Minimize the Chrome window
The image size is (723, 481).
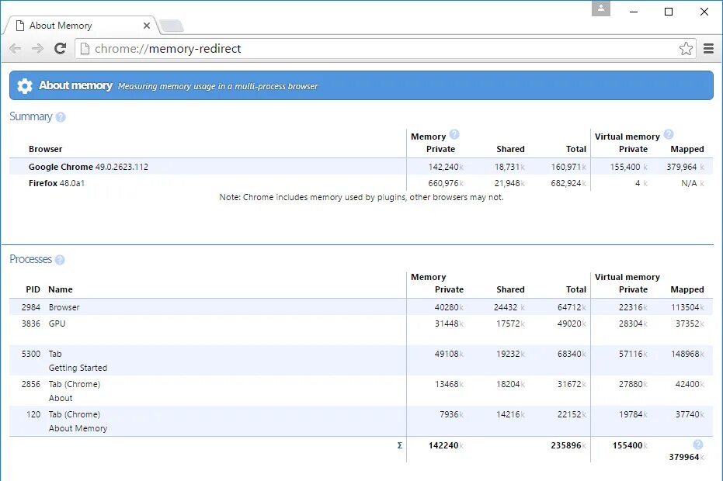coord(634,12)
